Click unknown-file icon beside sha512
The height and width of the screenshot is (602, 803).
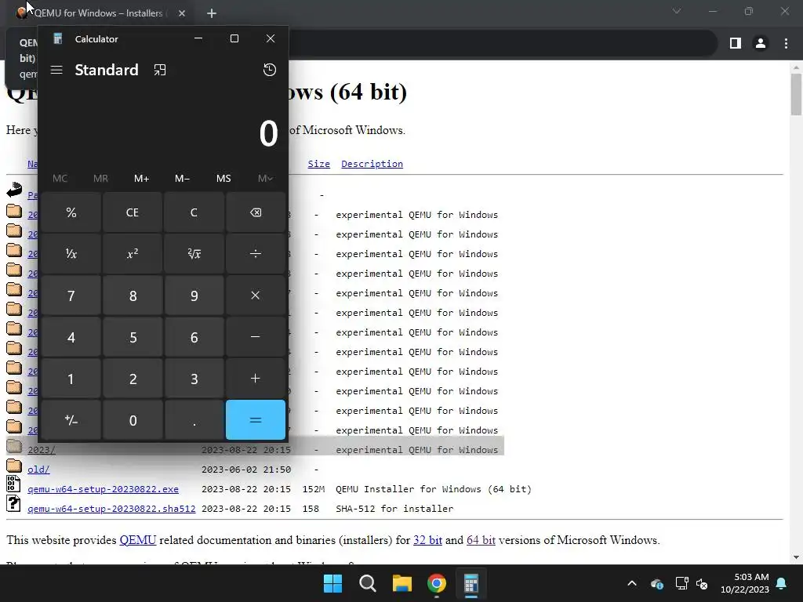(13, 503)
